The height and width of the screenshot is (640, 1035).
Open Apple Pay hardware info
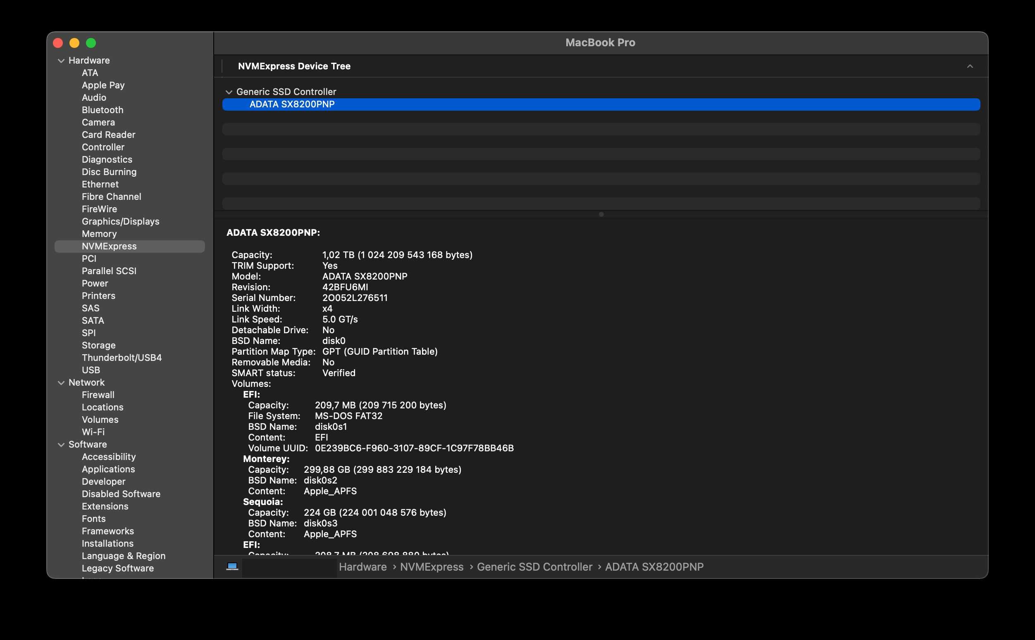click(103, 85)
